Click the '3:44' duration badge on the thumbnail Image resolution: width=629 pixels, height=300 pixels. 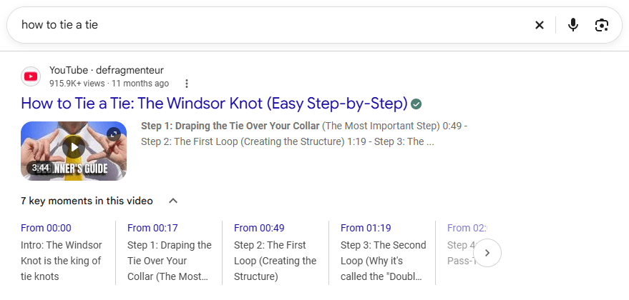[x=41, y=167]
